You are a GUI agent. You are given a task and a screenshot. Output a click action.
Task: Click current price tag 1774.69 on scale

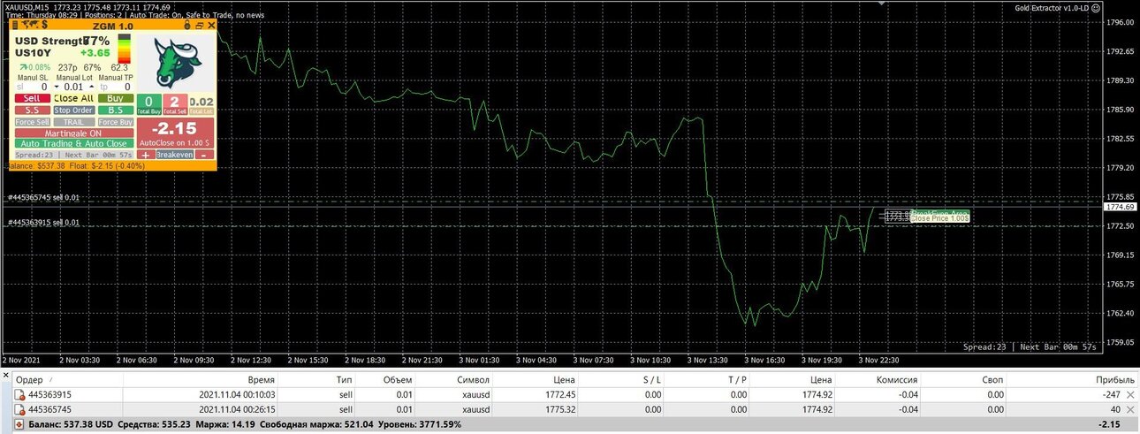click(x=1120, y=206)
